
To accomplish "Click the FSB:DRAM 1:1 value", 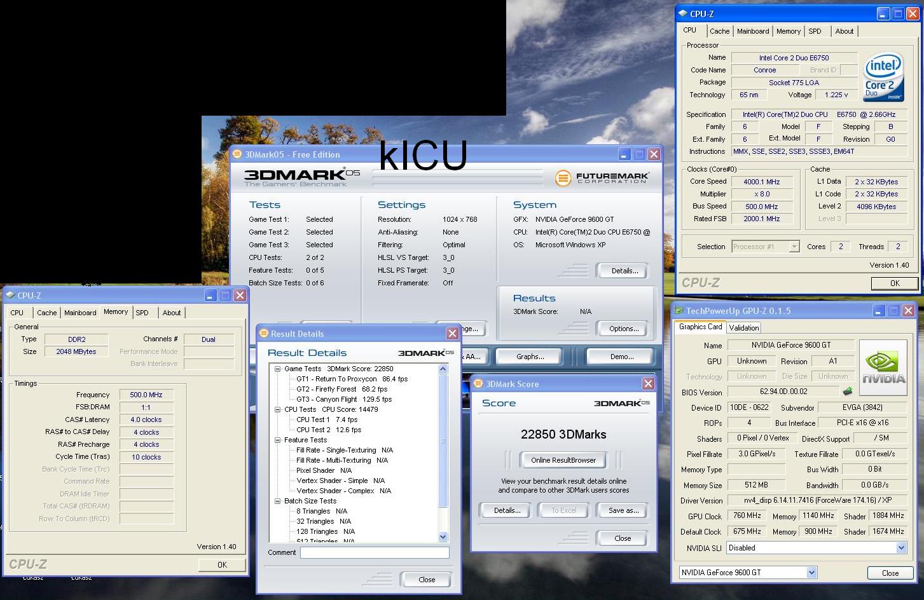I will (146, 407).
